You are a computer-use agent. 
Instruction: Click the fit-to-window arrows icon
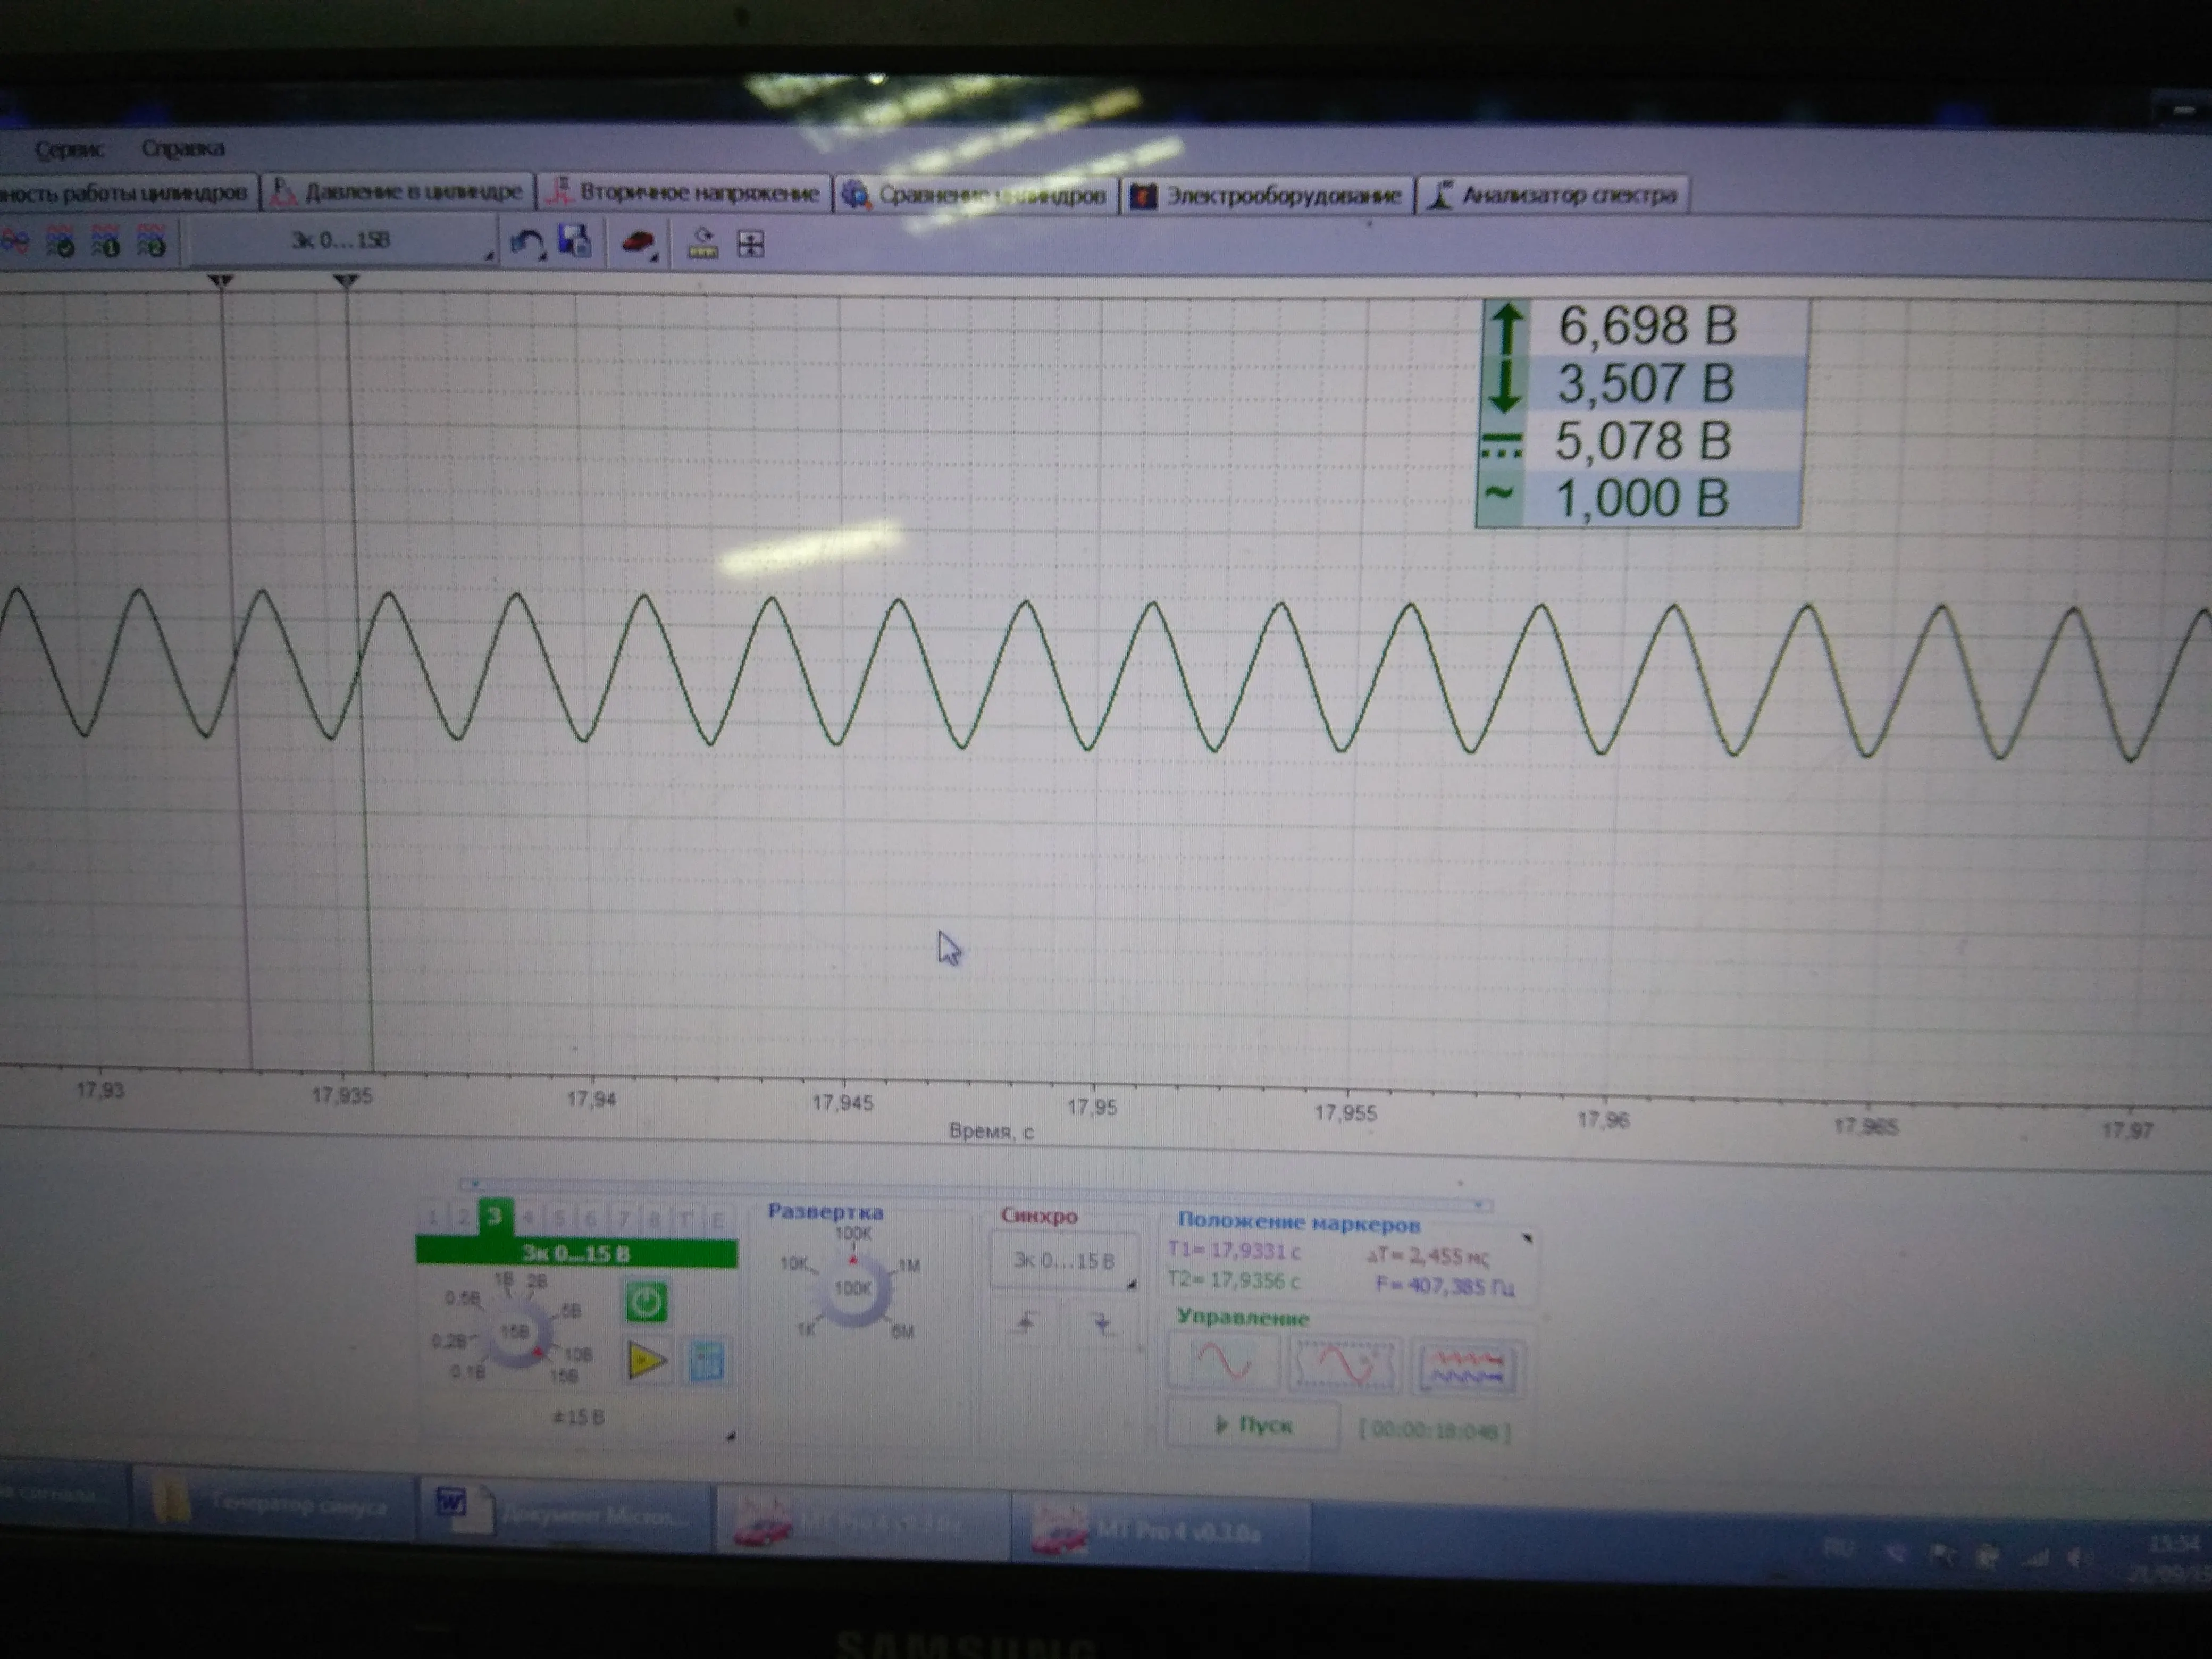(751, 244)
